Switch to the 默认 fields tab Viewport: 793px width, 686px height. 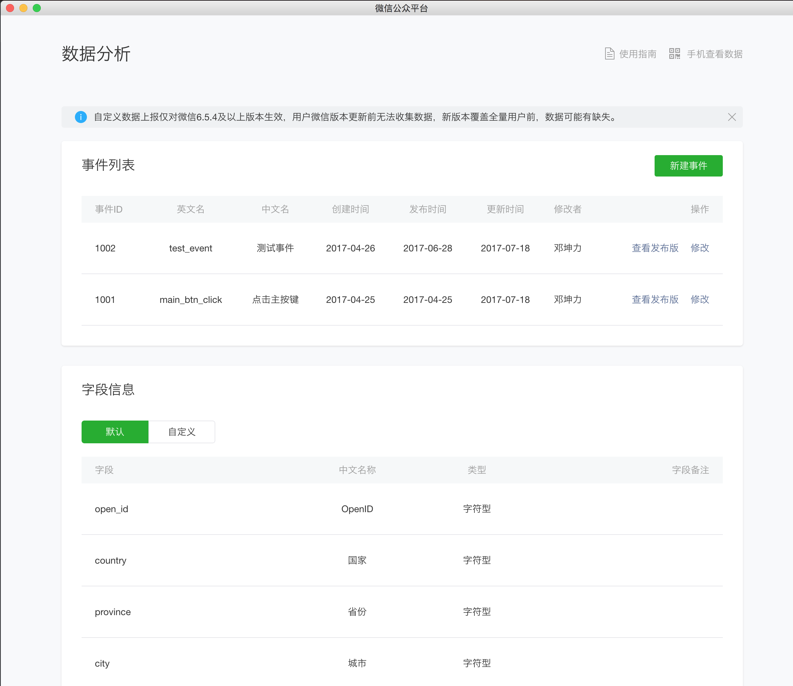pos(115,432)
